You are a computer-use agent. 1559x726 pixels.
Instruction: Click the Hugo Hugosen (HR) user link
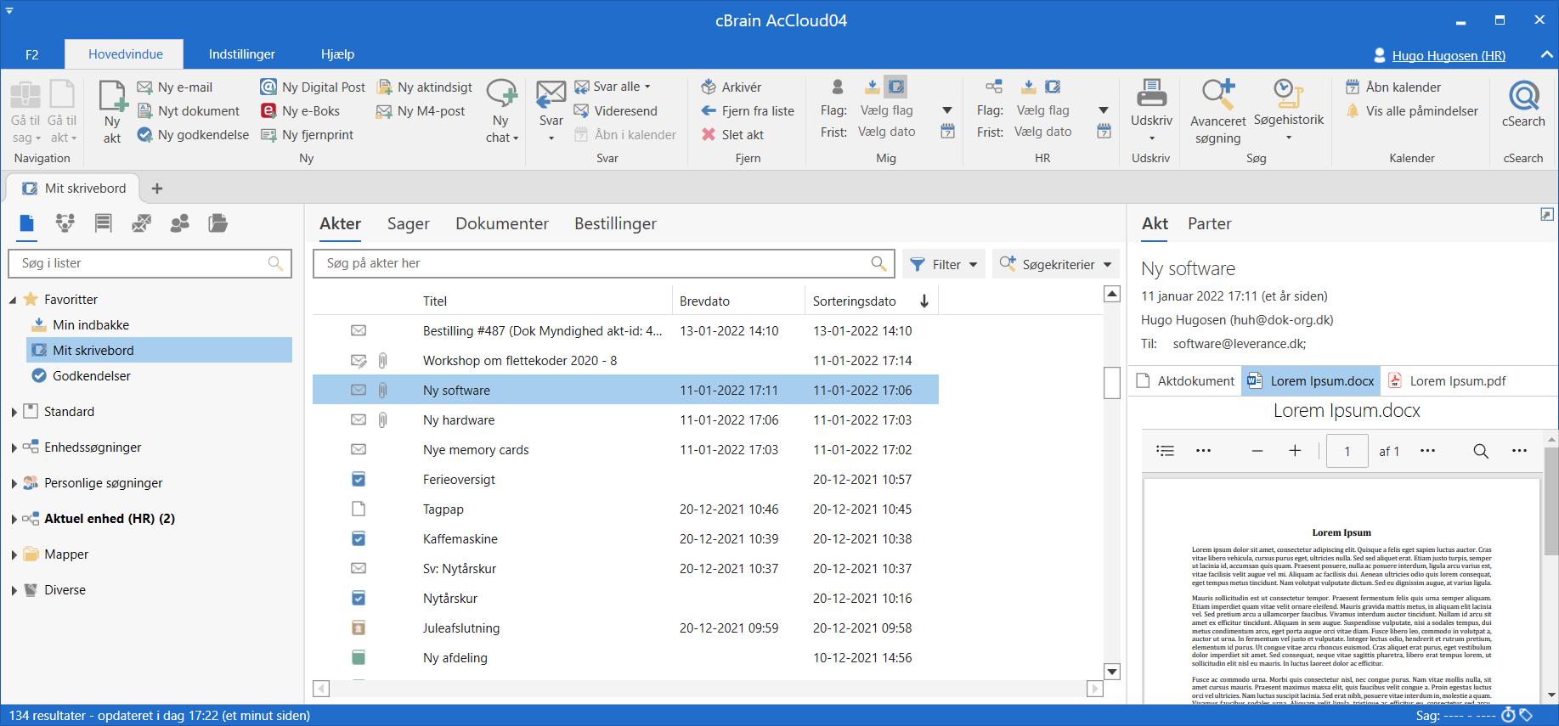(1449, 55)
